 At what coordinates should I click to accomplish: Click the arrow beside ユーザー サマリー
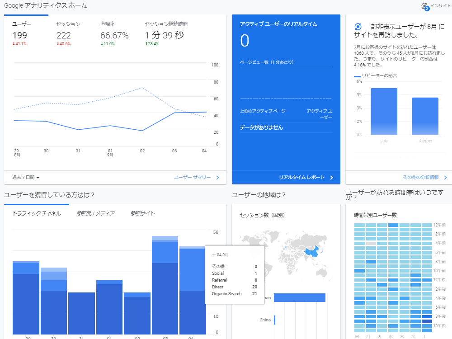pos(218,178)
